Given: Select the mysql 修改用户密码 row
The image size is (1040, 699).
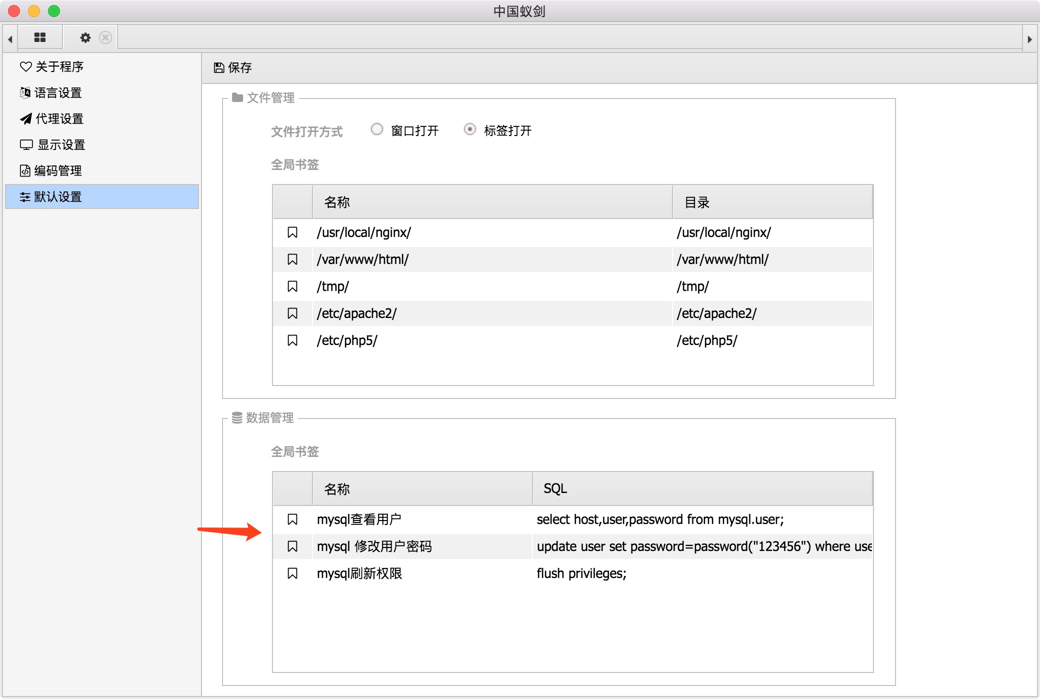Looking at the screenshot, I should point(374,546).
